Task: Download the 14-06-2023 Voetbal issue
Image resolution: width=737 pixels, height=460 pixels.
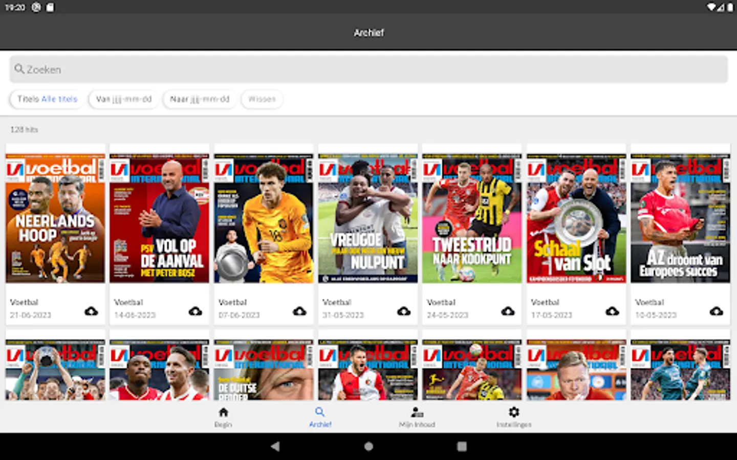Action: coord(196,311)
